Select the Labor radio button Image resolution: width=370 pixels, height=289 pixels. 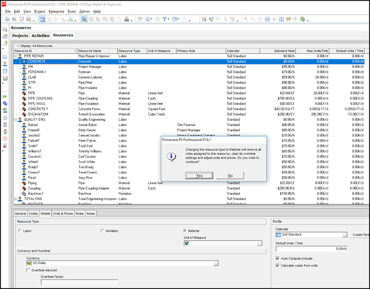(20, 231)
